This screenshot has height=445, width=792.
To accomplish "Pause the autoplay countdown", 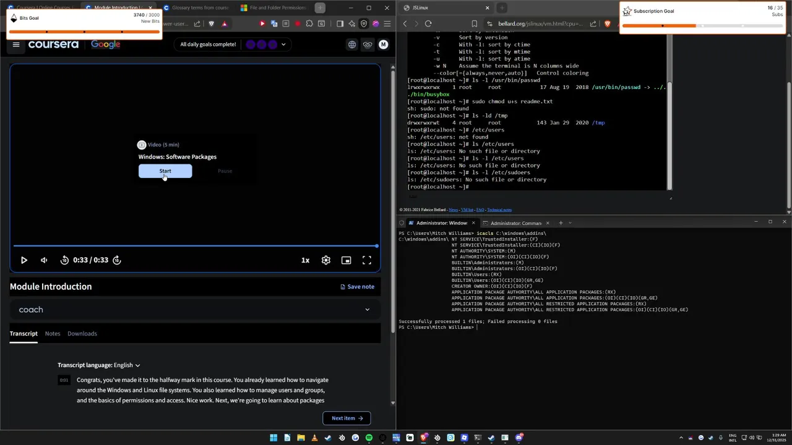I will coord(225,171).
